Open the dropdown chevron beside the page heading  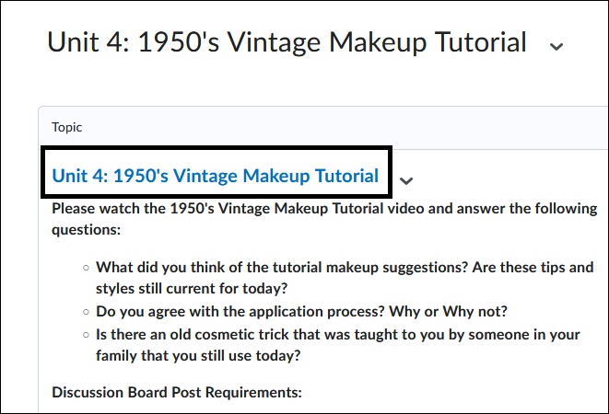tap(556, 45)
